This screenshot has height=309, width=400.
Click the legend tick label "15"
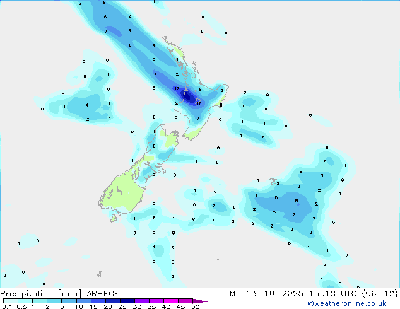tap(93, 306)
